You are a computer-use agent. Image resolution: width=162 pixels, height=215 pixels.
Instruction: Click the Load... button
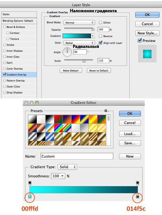pos(130,134)
